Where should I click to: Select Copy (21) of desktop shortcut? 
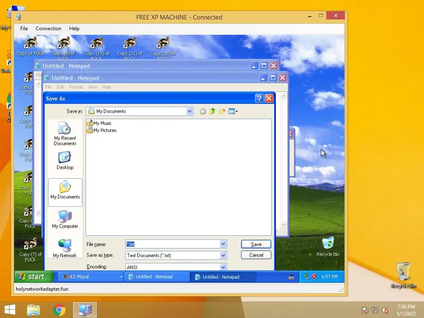[130, 48]
